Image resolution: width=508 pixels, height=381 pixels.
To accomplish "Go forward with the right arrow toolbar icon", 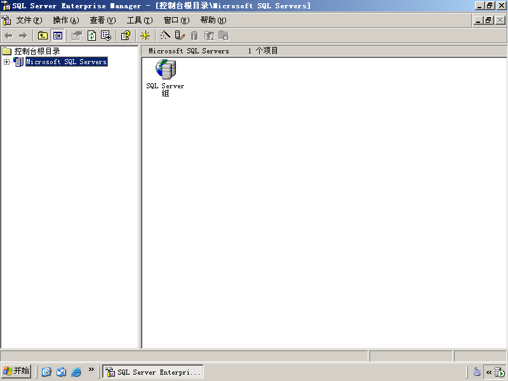I will 23,36.
